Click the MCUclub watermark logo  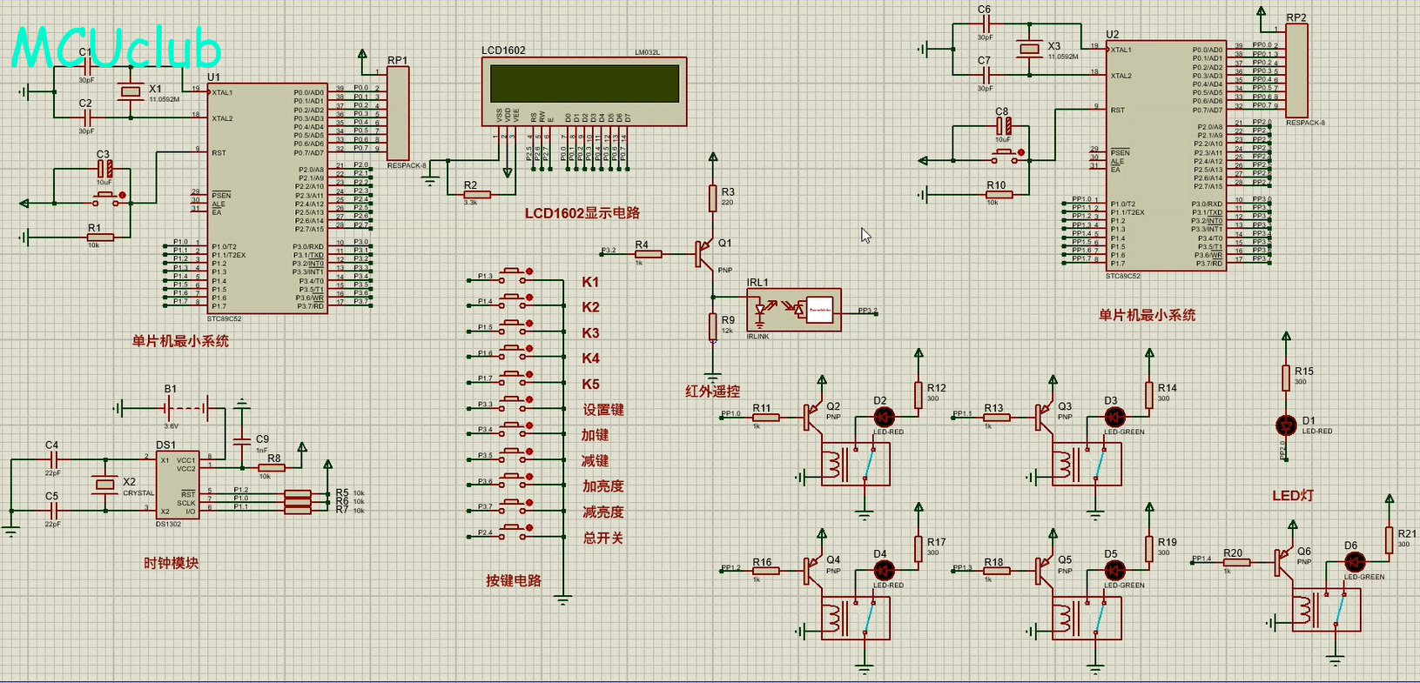point(116,48)
